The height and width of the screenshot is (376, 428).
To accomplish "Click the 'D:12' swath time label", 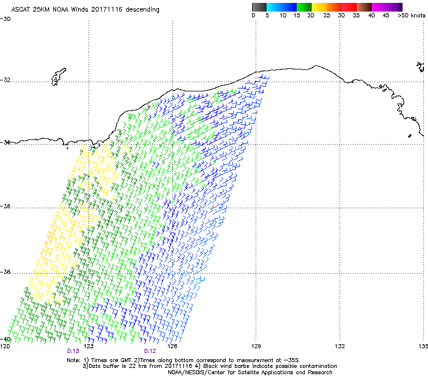I will [x=150, y=351].
